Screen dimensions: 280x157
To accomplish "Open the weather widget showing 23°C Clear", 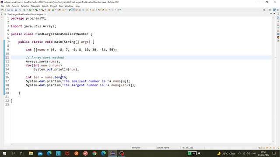I will (226, 154).
